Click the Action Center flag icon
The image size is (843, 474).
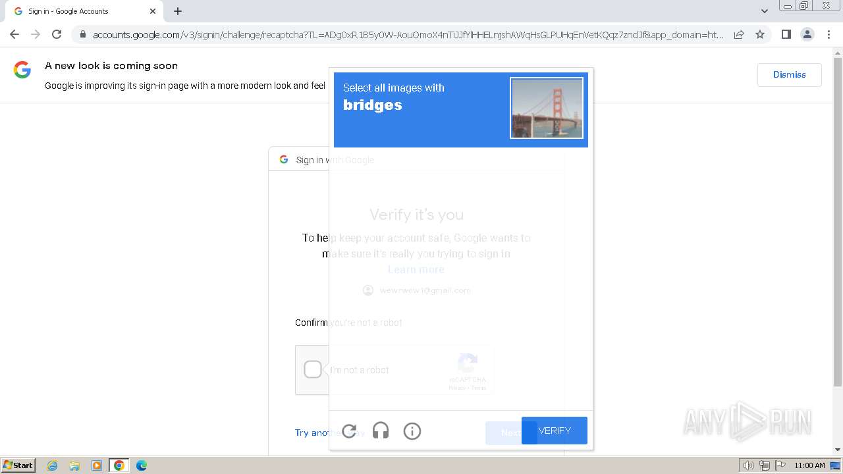780,465
